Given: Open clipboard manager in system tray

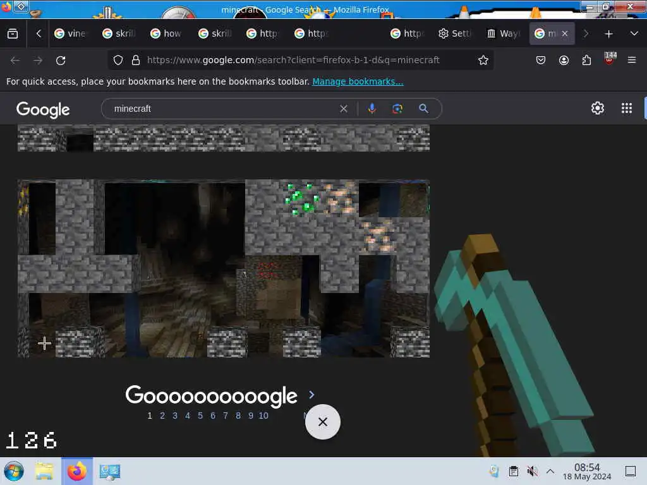Looking at the screenshot, I should tap(513, 471).
